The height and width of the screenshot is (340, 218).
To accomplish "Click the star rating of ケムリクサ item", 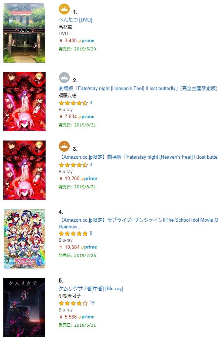I will point(73,303).
